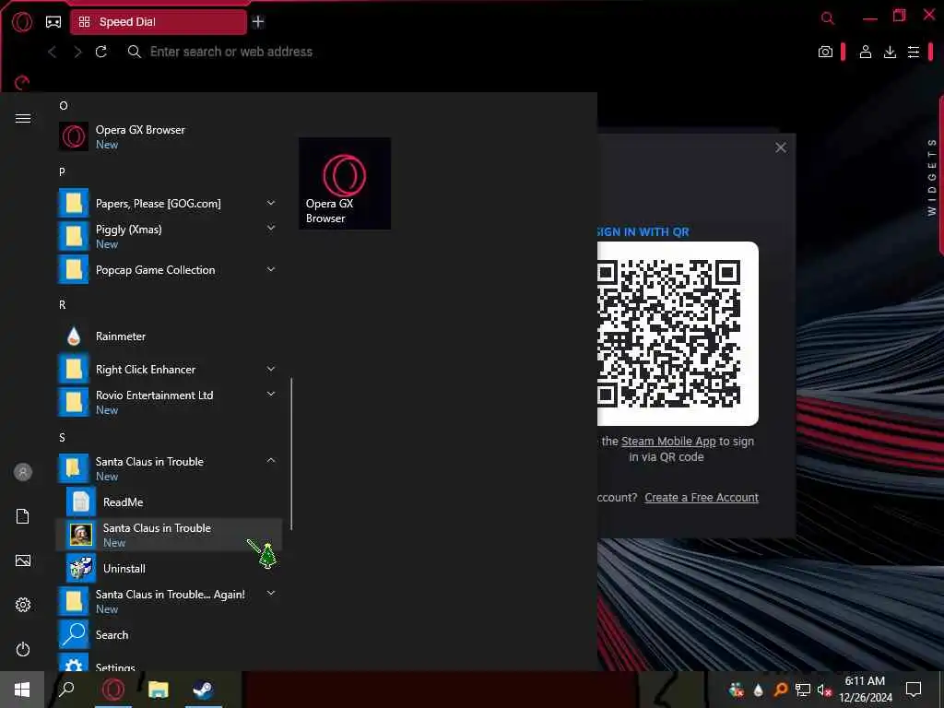Jump to letter O section header
The image size is (944, 708).
[x=64, y=105]
